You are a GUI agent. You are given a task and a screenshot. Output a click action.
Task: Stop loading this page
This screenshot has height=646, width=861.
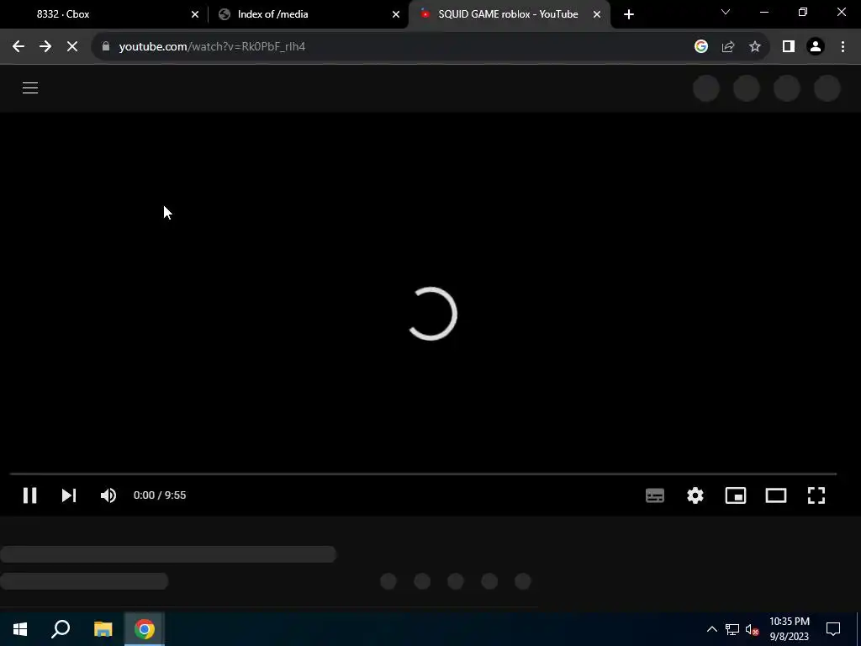[x=72, y=47]
